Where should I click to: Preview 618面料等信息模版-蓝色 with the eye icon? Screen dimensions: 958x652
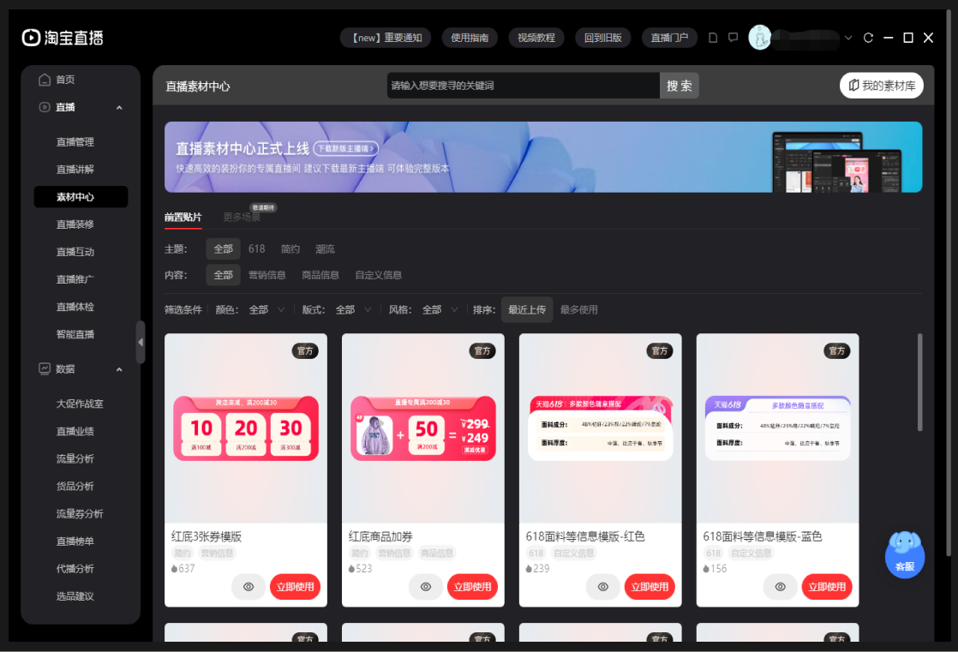click(x=781, y=587)
